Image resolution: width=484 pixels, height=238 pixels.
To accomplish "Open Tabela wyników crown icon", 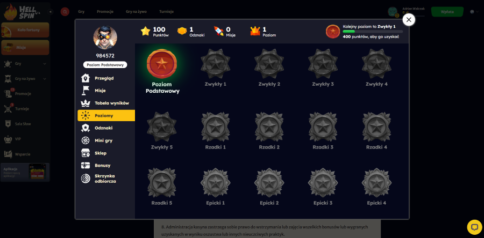I will 86,103.
